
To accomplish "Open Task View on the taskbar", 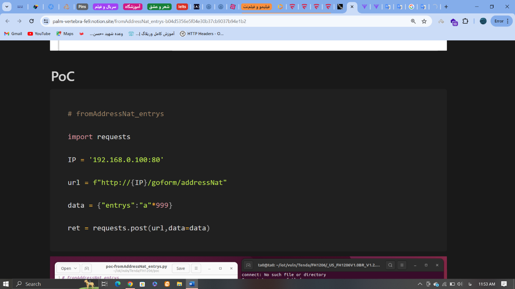I will (105, 284).
